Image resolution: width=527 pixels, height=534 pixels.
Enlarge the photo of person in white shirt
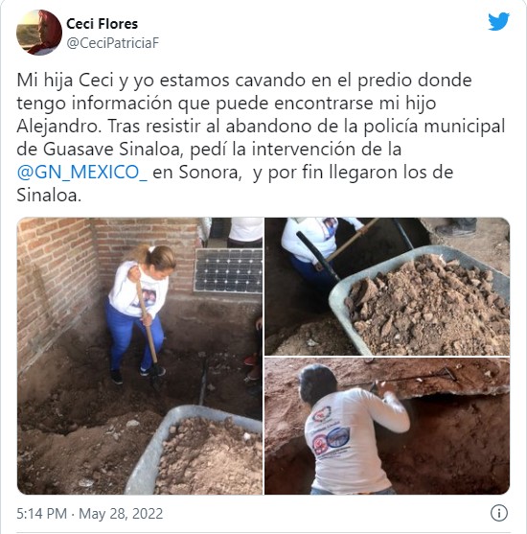click(x=387, y=426)
